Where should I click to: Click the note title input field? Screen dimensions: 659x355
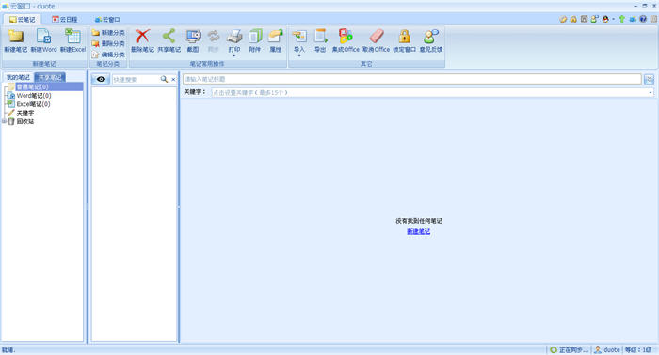[x=412, y=79]
